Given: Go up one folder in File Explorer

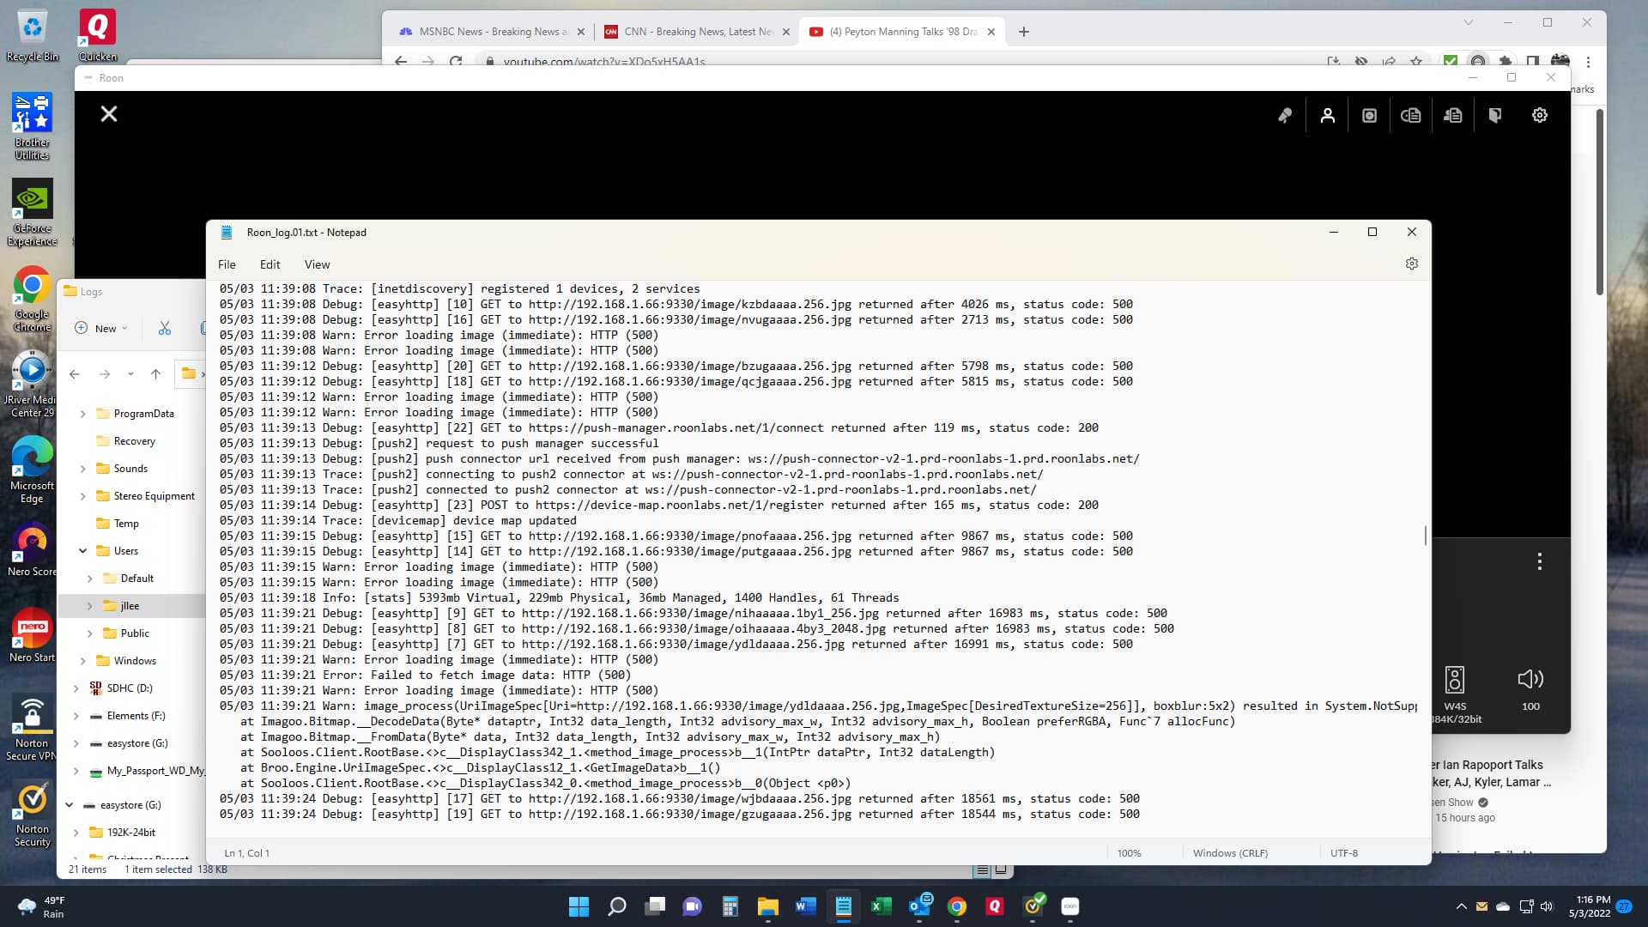Looking at the screenshot, I should pos(155,374).
